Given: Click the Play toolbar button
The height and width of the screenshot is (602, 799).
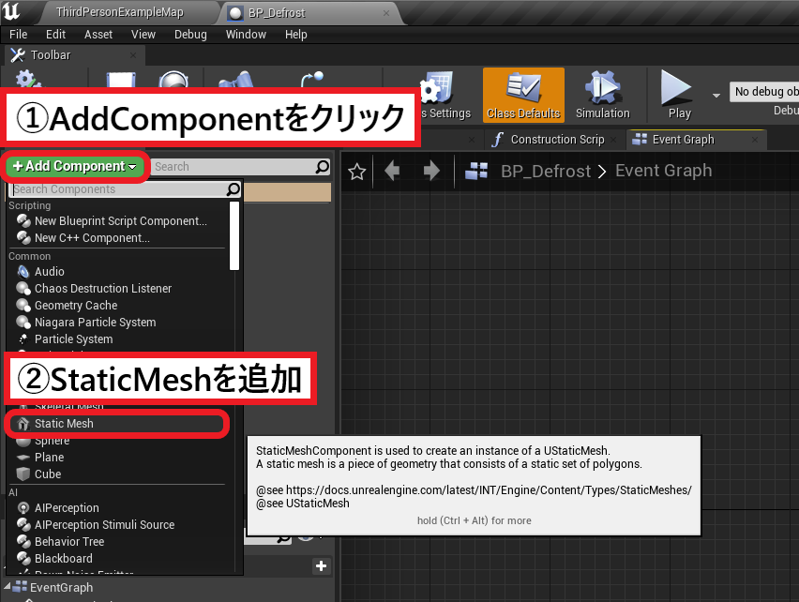Looking at the screenshot, I should point(679,96).
